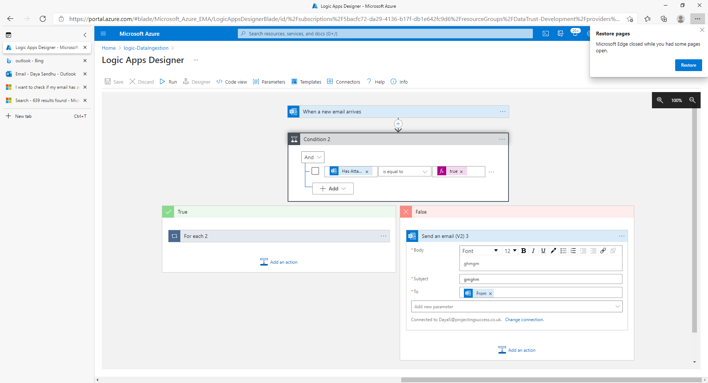Click the Underline formatting icon

(x=543, y=251)
